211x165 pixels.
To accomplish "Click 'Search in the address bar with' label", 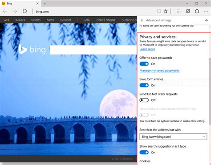I will (160, 130).
